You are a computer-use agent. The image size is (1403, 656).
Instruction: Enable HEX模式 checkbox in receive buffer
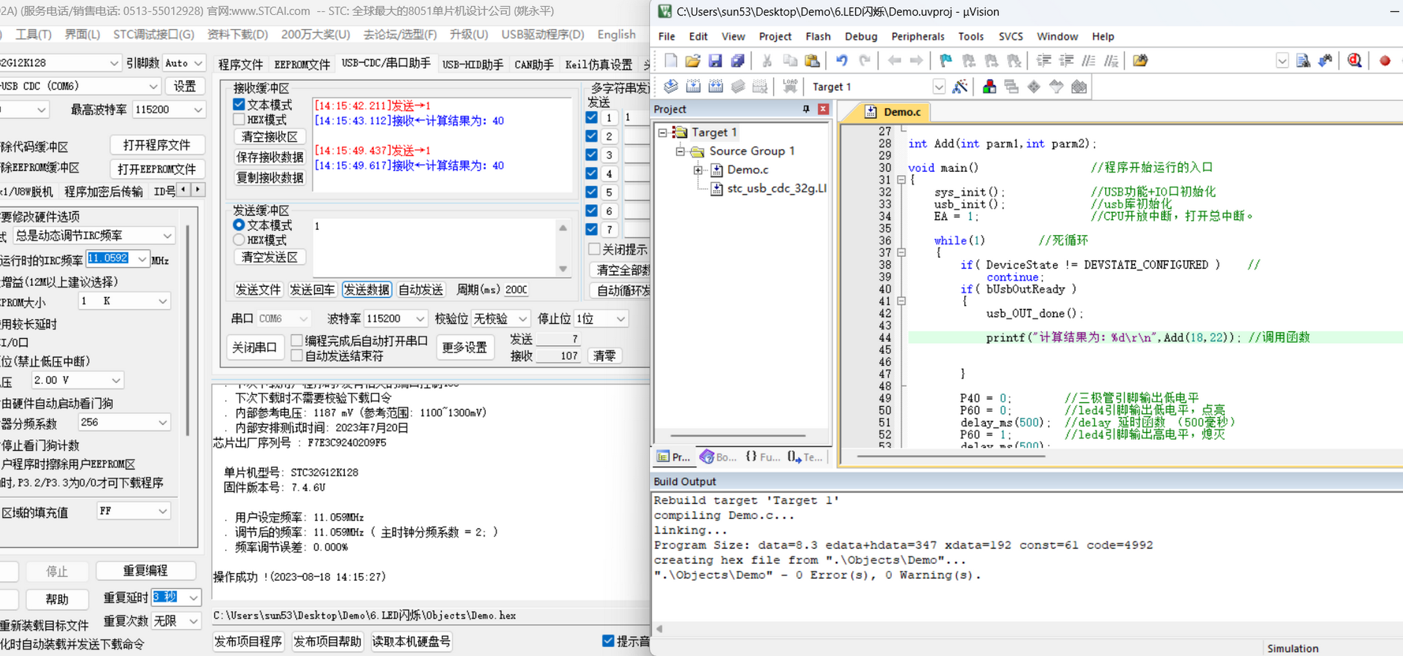pyautogui.click(x=239, y=120)
